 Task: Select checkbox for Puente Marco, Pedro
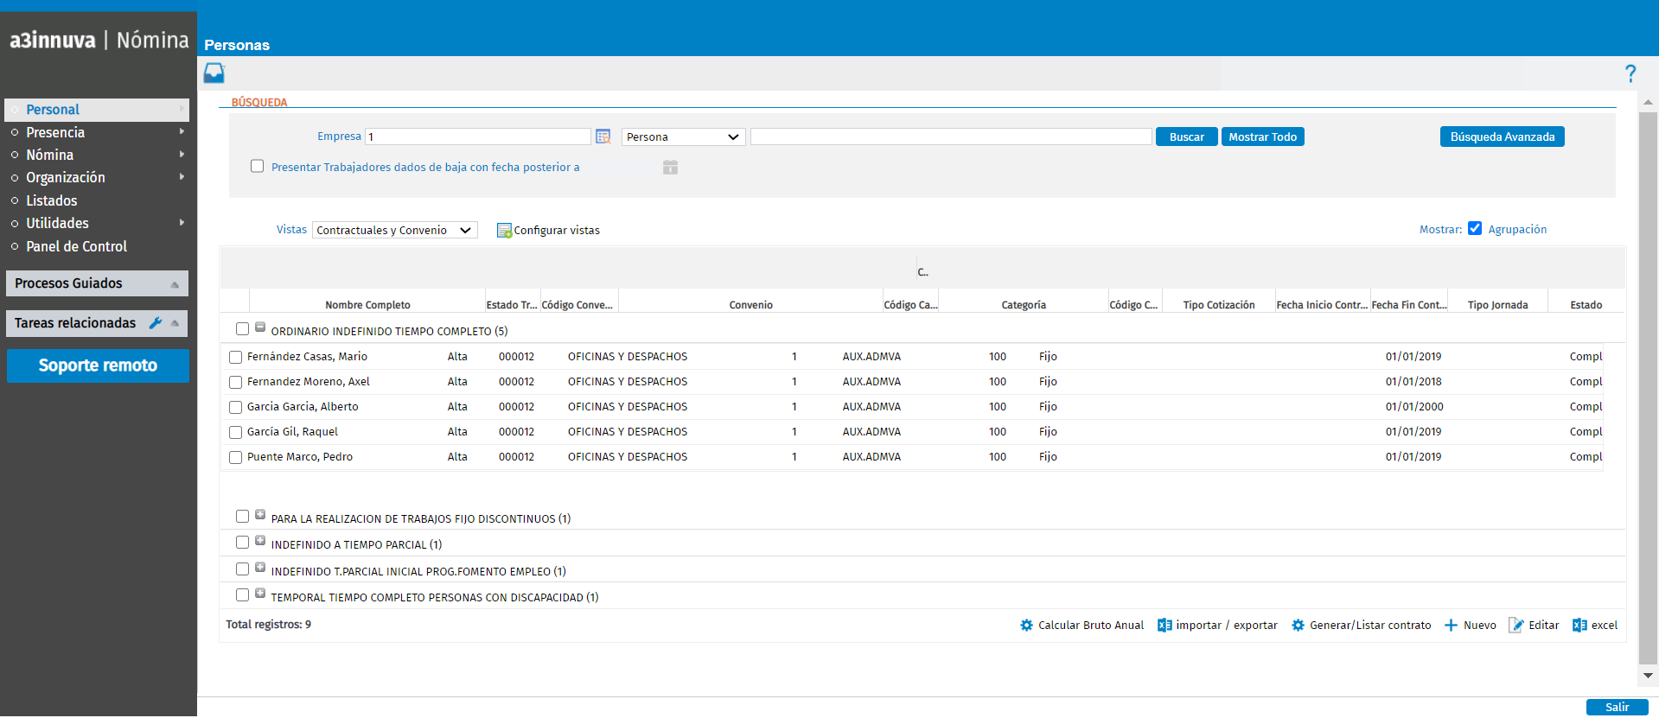pos(235,457)
